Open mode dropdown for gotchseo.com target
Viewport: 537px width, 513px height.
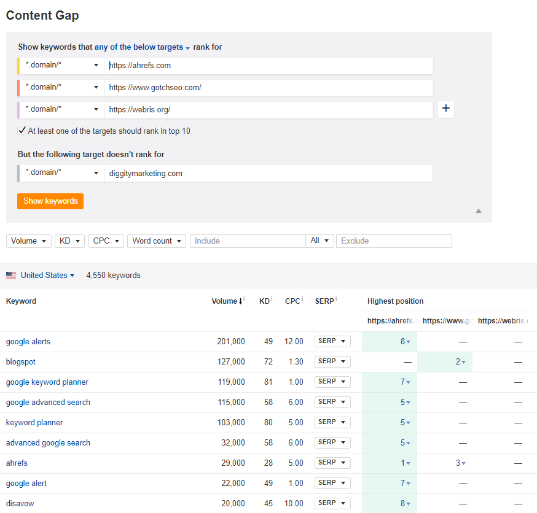click(x=61, y=88)
